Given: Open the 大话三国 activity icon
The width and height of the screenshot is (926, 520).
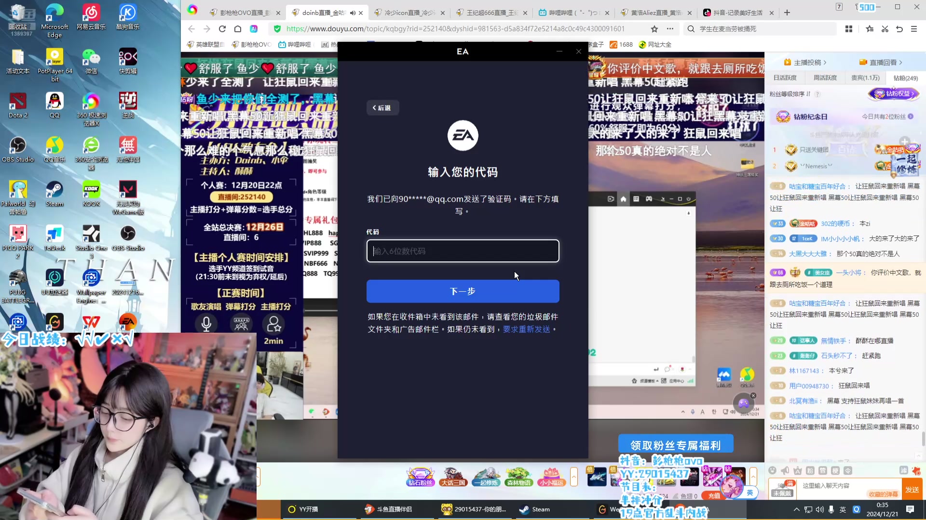Looking at the screenshot, I should [x=453, y=477].
